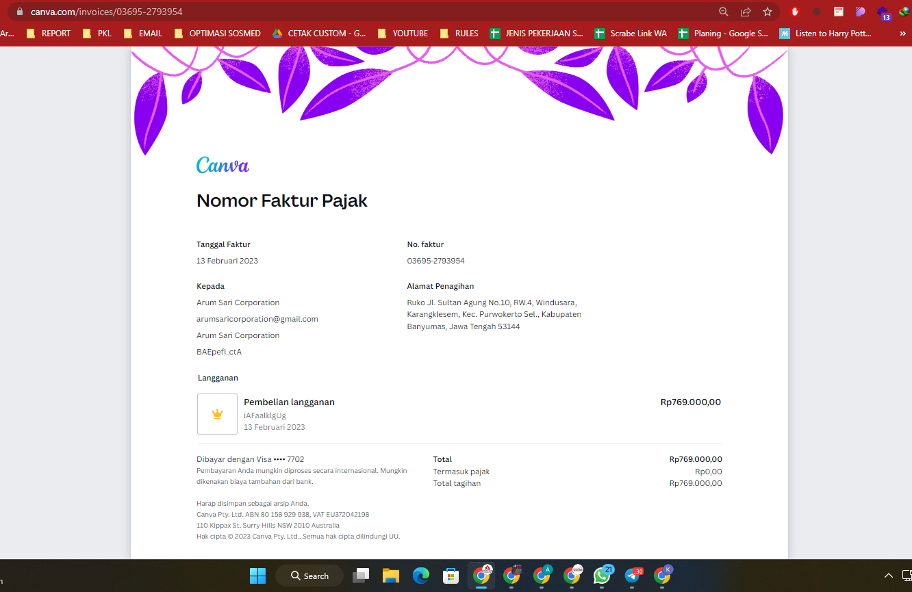Click the arumsaricorporation@gmail.com email text
The image size is (912, 592).
257,319
